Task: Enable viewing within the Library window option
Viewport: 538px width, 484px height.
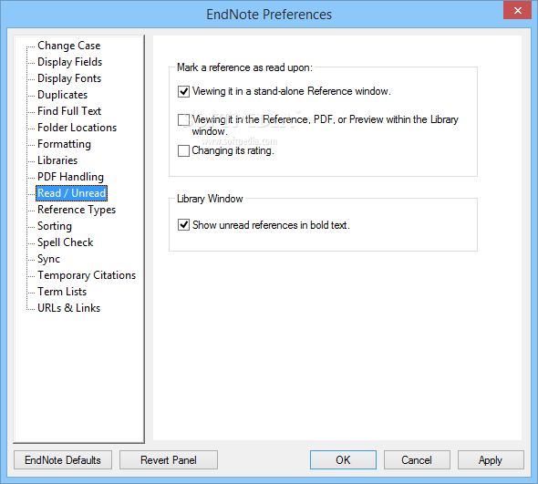Action: (183, 120)
